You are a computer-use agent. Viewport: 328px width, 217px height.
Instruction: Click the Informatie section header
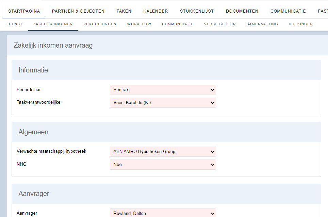[166, 70]
